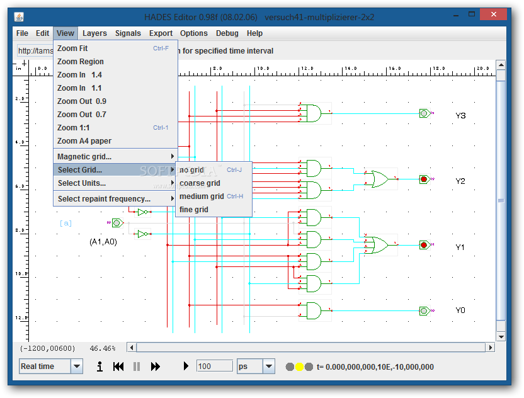The image size is (524, 398).
Task: Open the ps time unit dropdown
Action: [269, 367]
